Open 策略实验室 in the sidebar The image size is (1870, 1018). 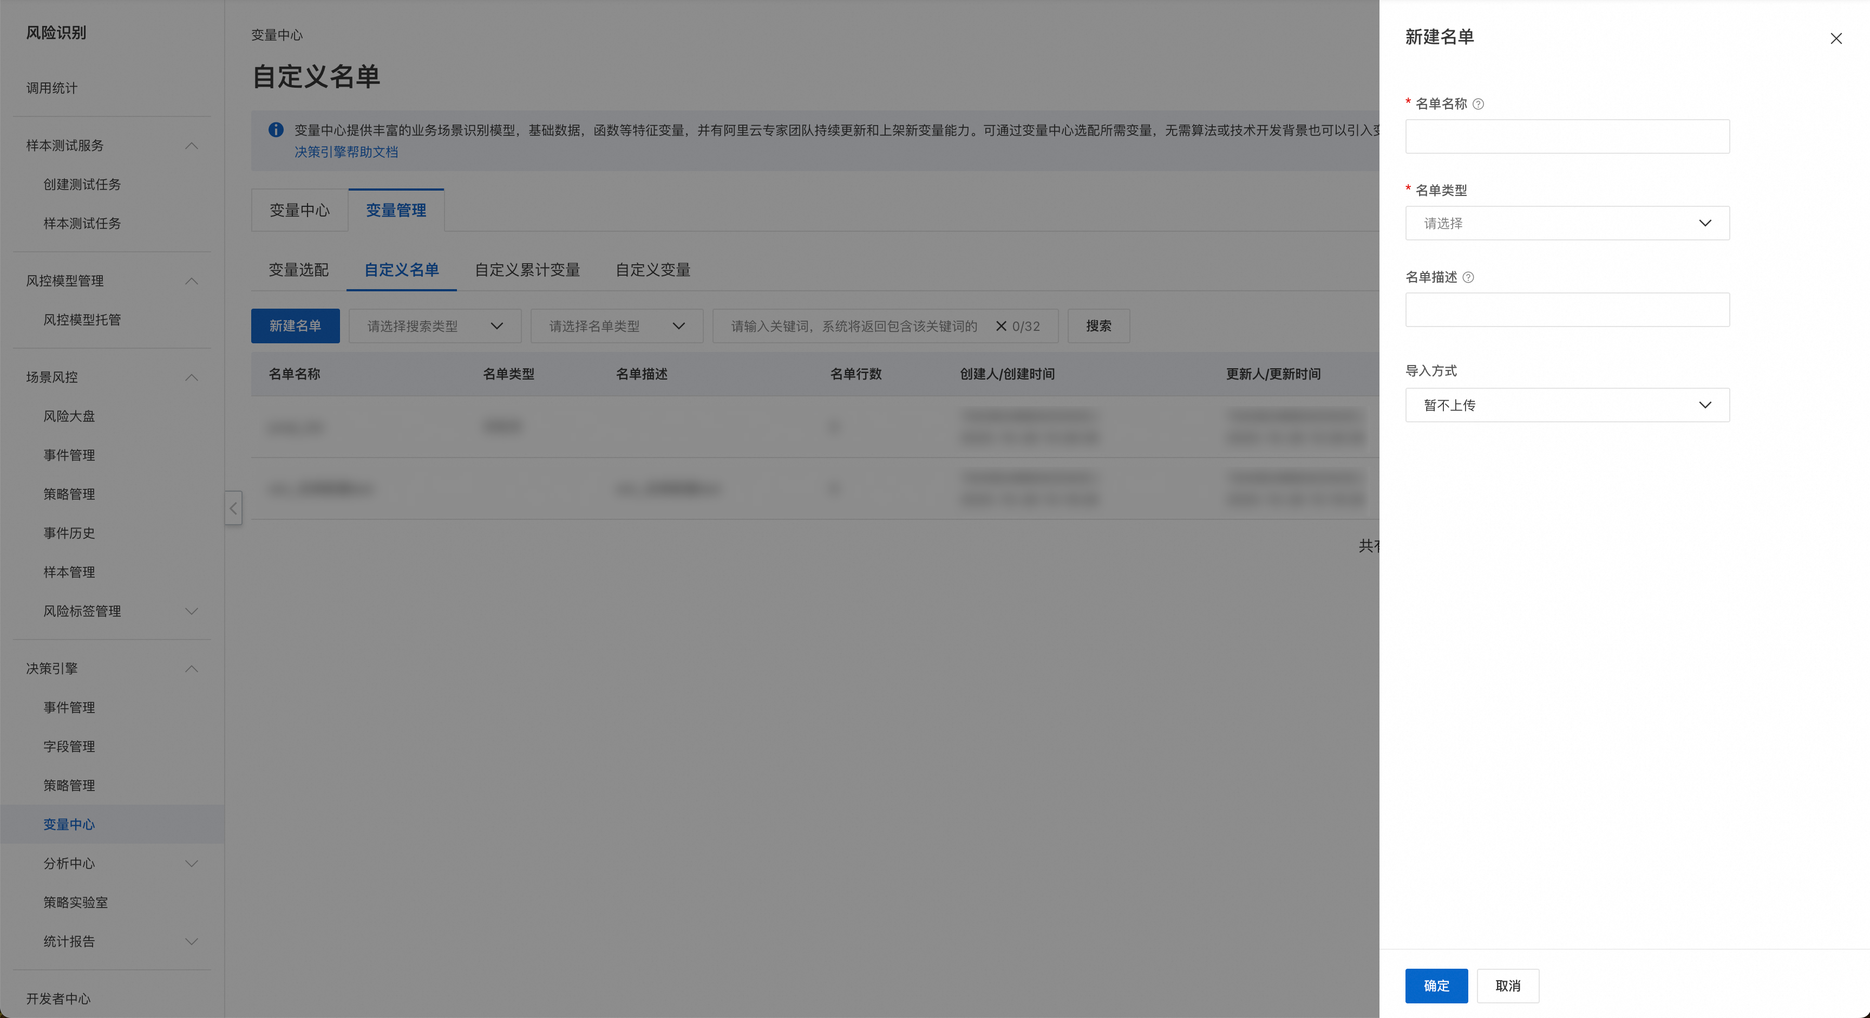tap(75, 903)
